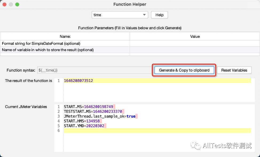Click the Function Helper title bar text

click(130, 4)
